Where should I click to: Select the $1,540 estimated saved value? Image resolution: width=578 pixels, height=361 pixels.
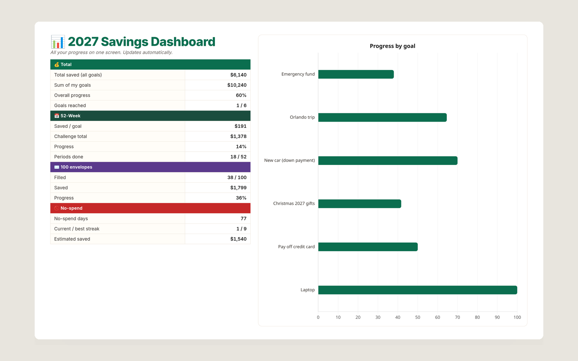[x=238, y=239]
